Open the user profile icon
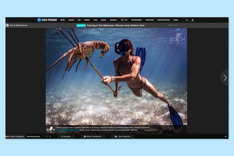 coord(193,20)
